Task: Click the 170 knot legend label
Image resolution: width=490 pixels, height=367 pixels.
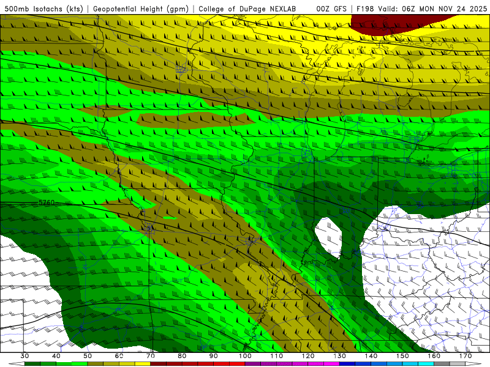Action: pyautogui.click(x=466, y=356)
